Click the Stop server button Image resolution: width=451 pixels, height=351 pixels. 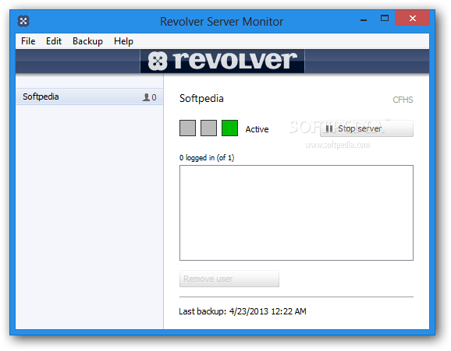pos(367,128)
